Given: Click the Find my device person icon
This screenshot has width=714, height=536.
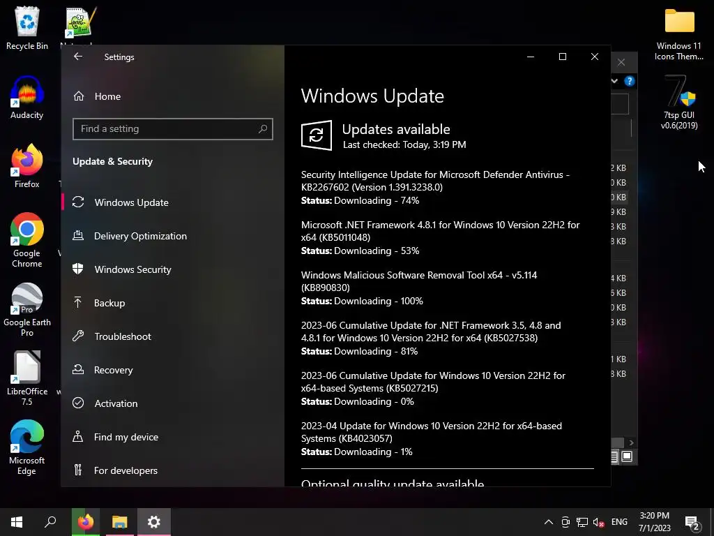Looking at the screenshot, I should point(78,437).
